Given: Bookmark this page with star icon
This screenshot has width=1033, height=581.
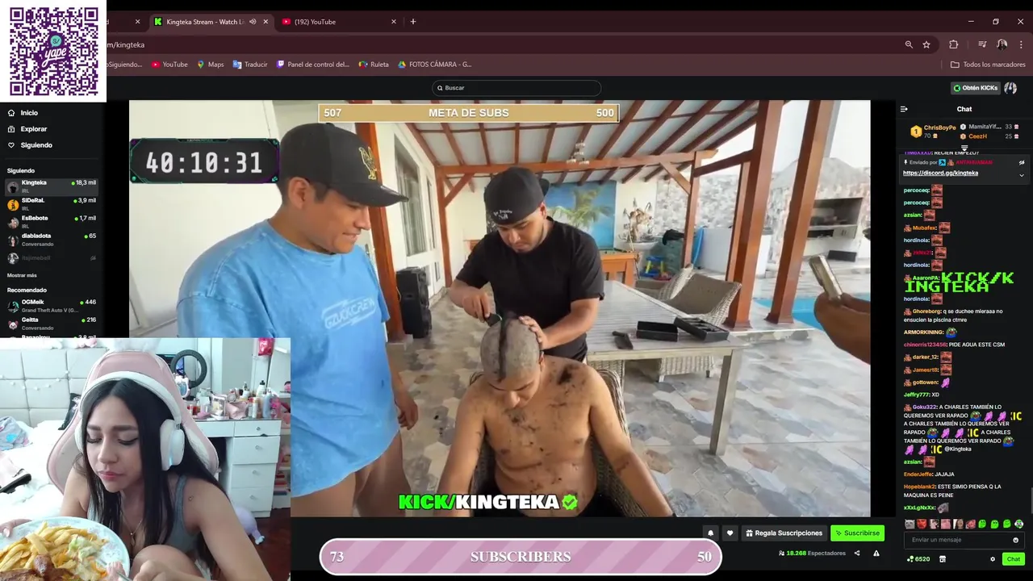Looking at the screenshot, I should click(x=926, y=44).
